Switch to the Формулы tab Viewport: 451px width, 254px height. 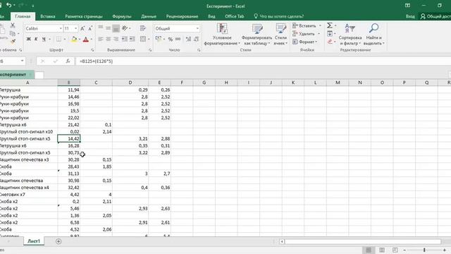[x=122, y=16]
